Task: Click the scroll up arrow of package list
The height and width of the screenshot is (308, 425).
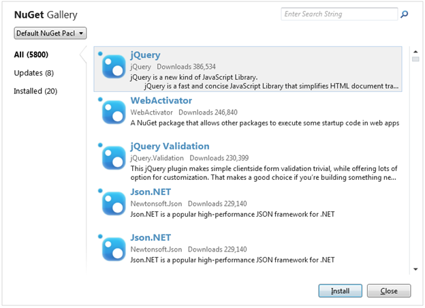Action: (415, 52)
